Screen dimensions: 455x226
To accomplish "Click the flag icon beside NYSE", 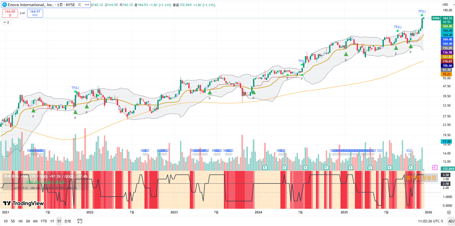I will (80, 5).
